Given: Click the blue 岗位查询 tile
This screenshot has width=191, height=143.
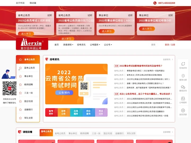Looking at the screenshot, I should tap(89, 112).
